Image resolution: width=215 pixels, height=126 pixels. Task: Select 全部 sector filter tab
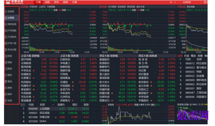[180, 56]
